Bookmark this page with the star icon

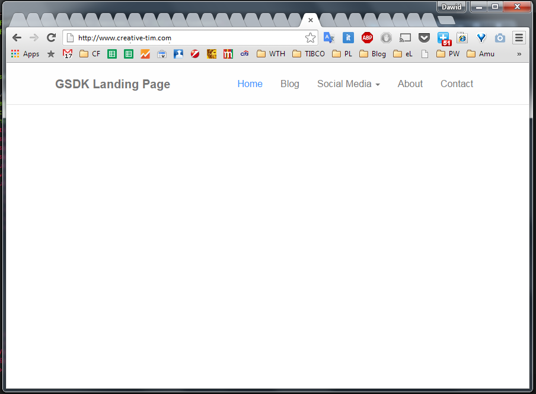click(310, 38)
